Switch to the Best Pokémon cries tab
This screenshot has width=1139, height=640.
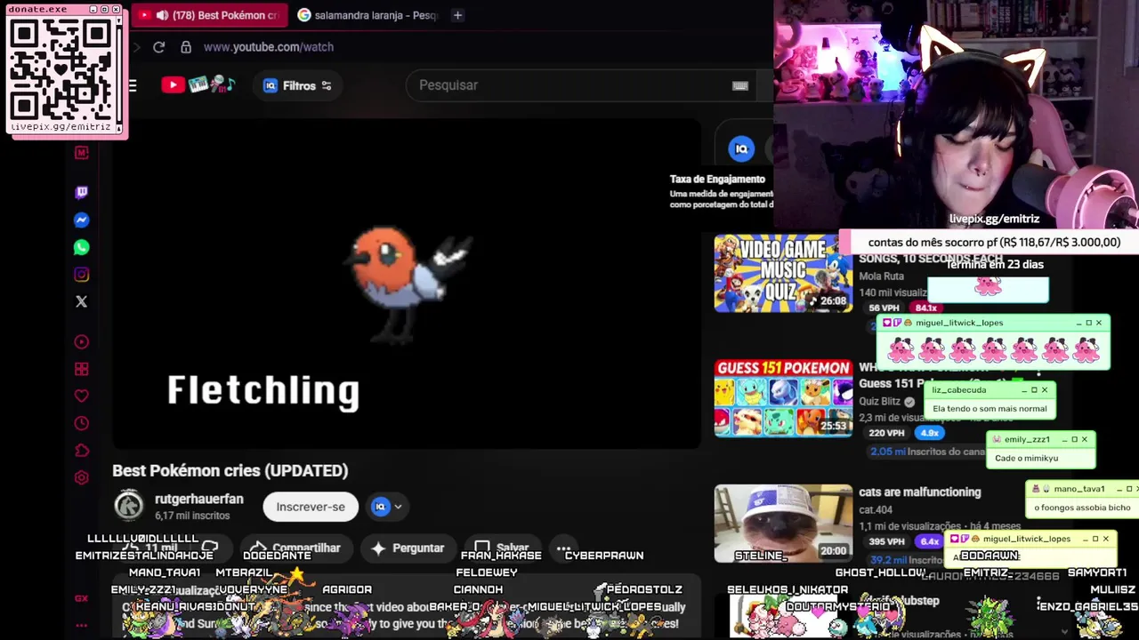pyautogui.click(x=209, y=15)
